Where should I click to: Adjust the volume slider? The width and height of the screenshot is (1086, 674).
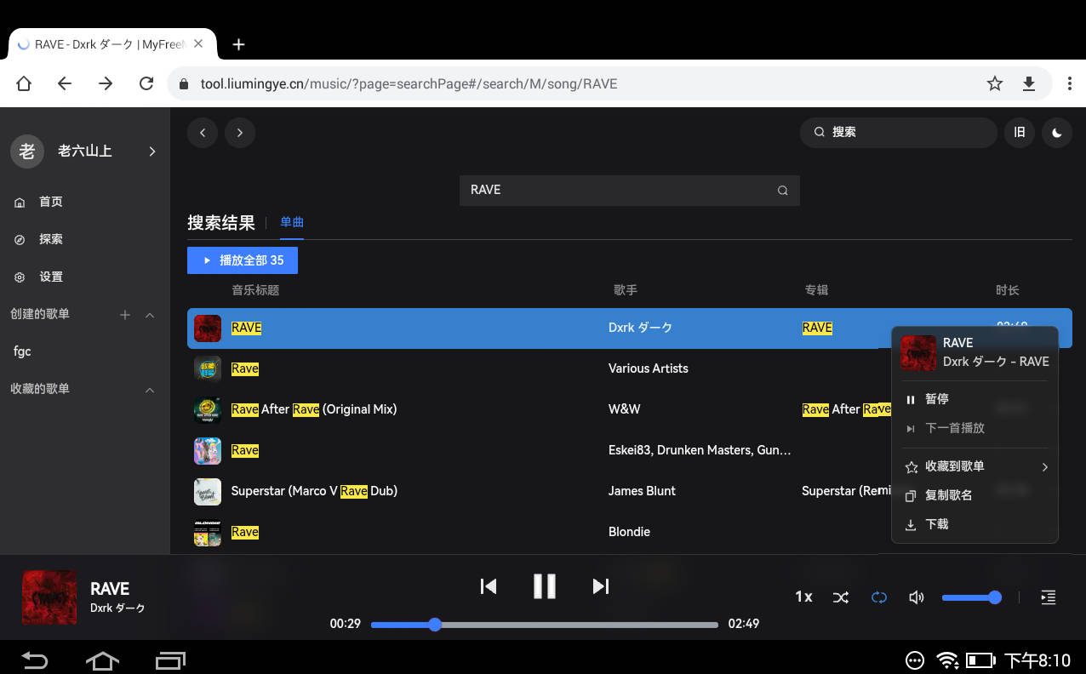click(x=970, y=597)
